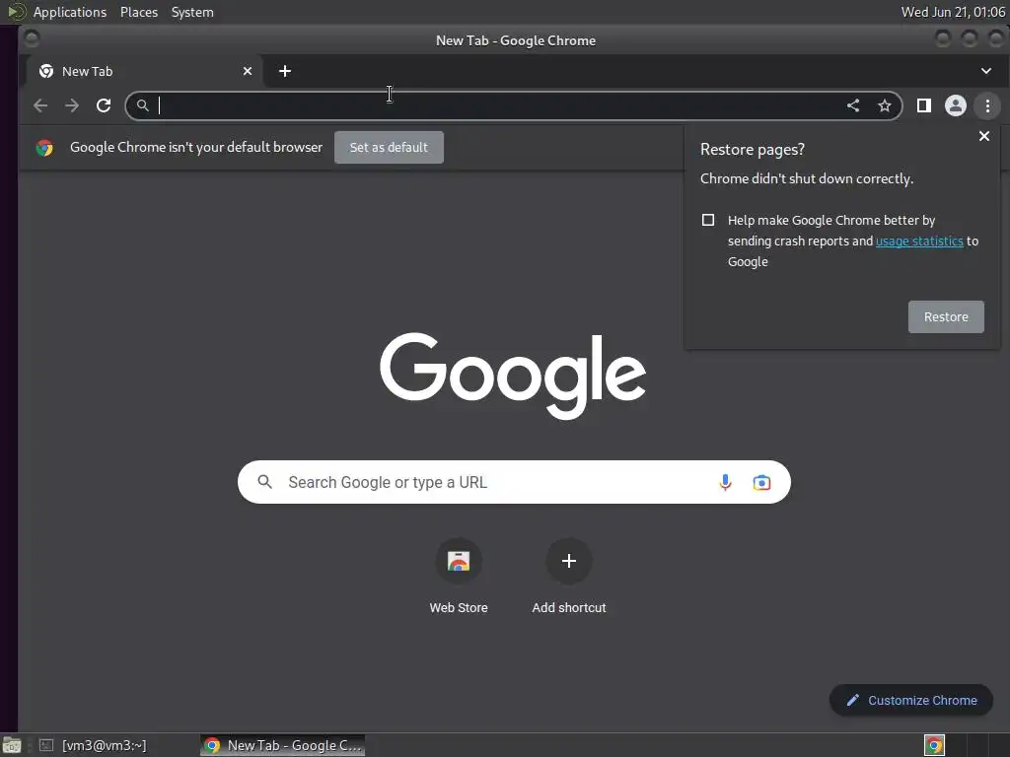The width and height of the screenshot is (1010, 757).
Task: Go back using the back arrow
Action: coord(40,105)
